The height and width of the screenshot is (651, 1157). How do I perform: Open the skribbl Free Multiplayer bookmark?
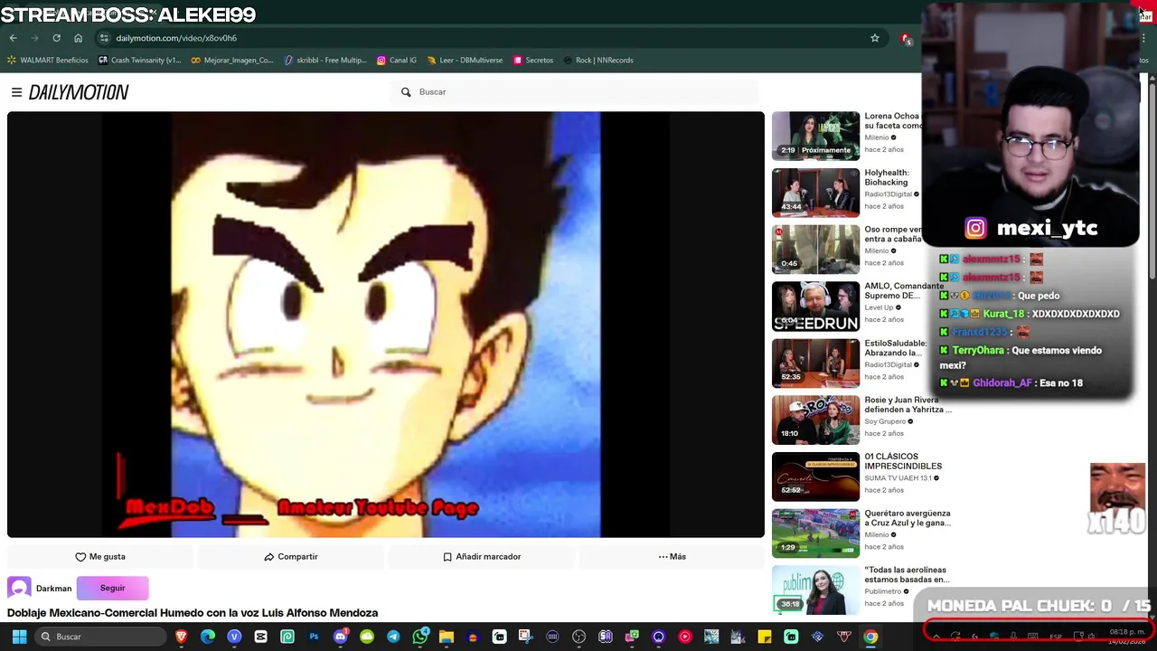coord(325,61)
